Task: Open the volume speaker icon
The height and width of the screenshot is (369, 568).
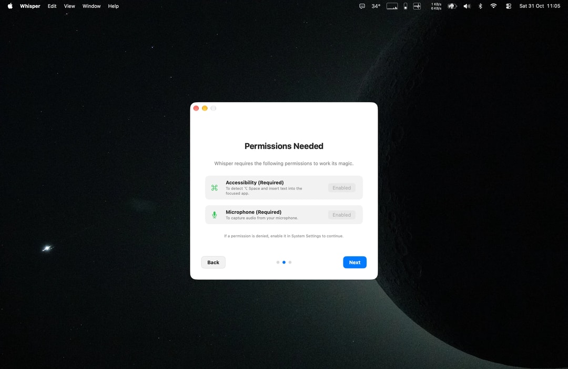Action: pos(467,6)
